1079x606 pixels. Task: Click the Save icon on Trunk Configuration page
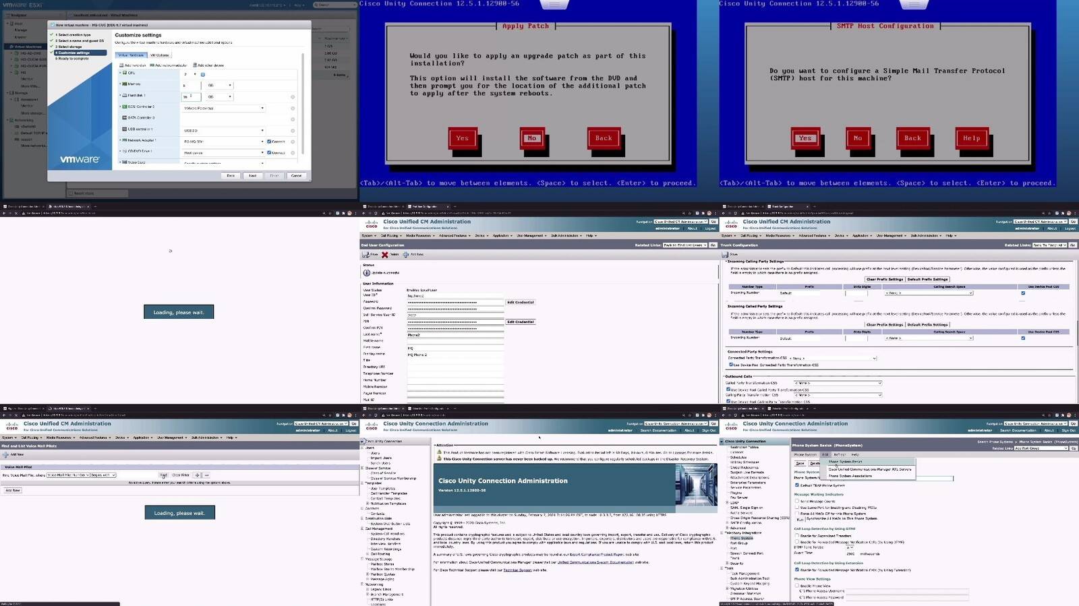click(x=726, y=255)
